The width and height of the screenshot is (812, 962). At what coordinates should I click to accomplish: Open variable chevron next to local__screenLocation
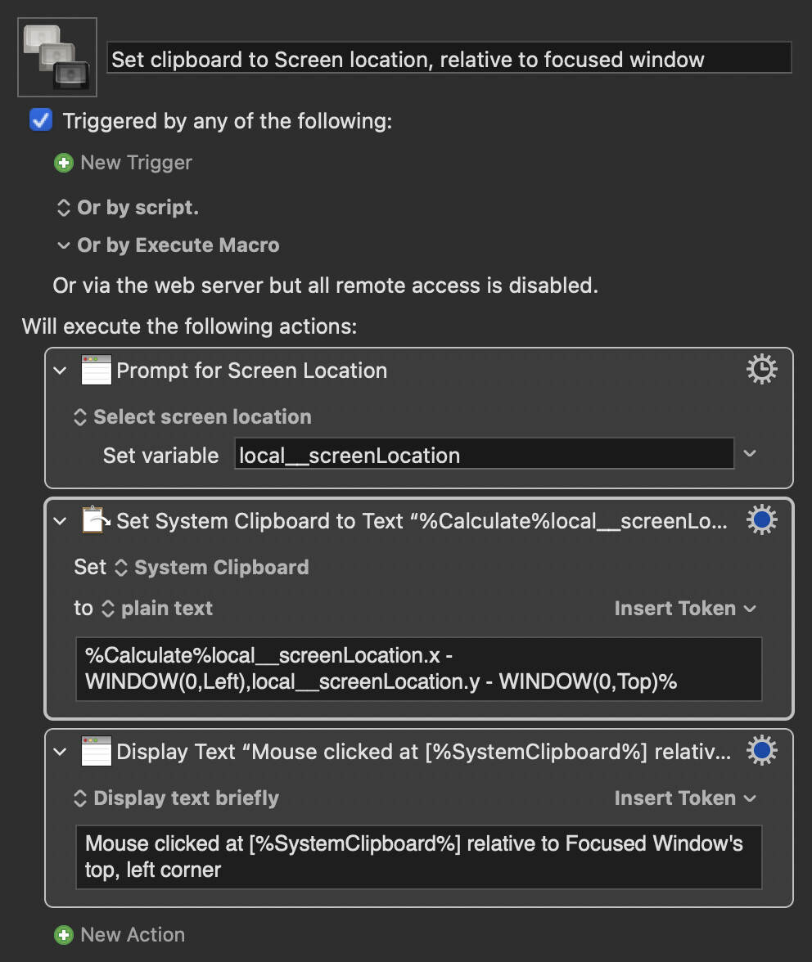(x=750, y=453)
